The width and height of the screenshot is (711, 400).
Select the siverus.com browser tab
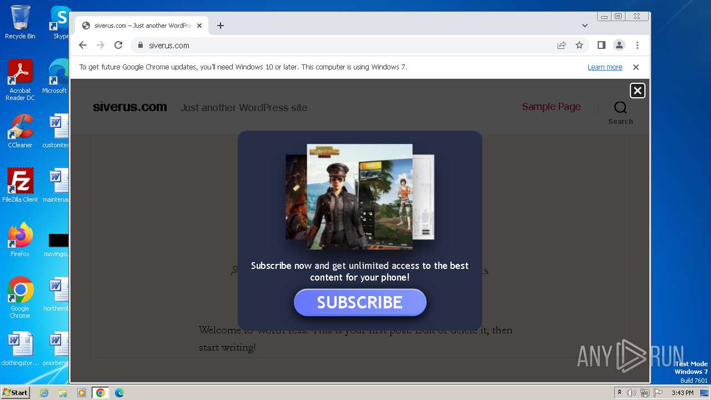(142, 26)
